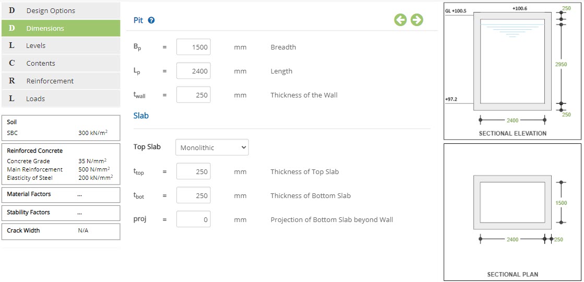584x282 pixels.
Task: Click the Breadth Bp input field
Action: (193, 47)
